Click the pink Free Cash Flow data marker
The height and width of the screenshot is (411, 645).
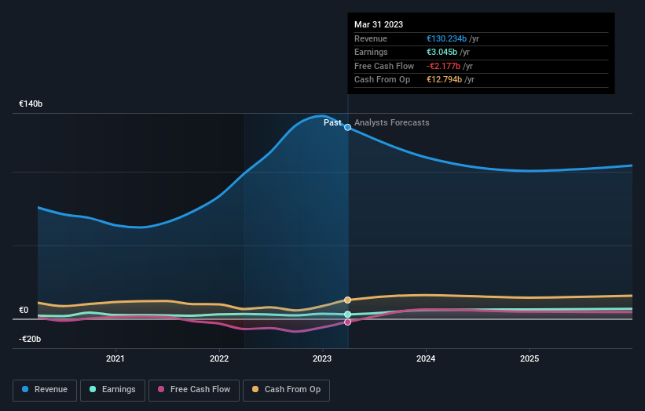[x=347, y=322]
